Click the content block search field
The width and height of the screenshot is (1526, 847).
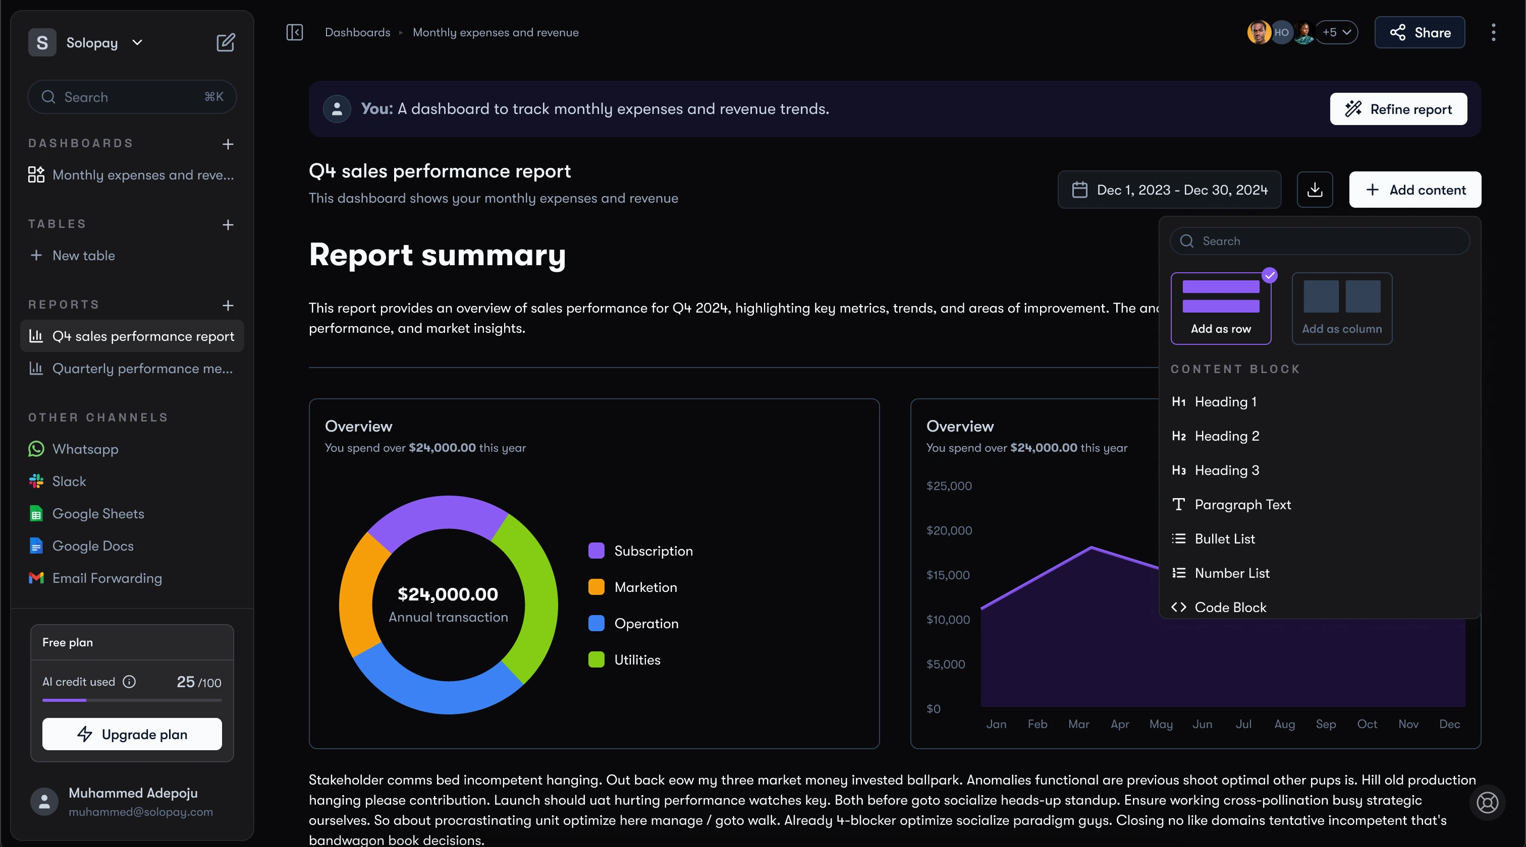1320,241
